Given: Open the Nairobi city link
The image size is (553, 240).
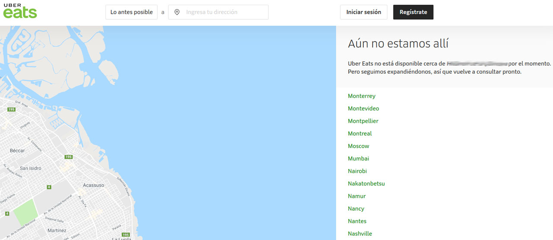Looking at the screenshot, I should (357, 171).
